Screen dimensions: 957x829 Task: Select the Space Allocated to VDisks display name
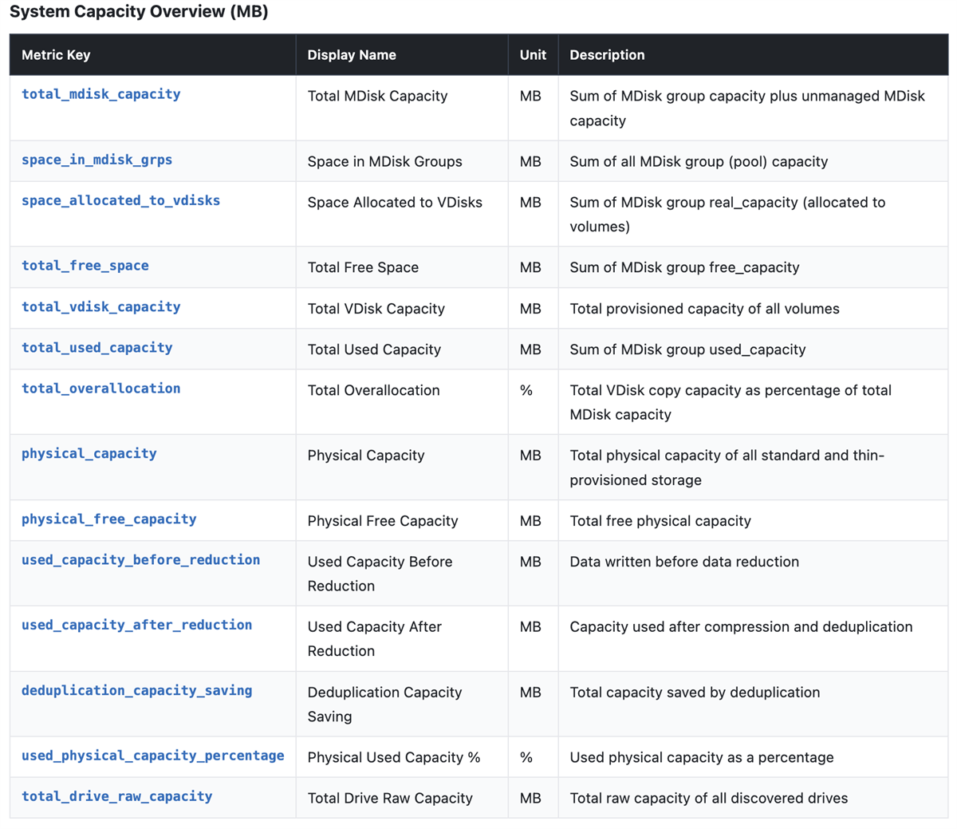(395, 202)
